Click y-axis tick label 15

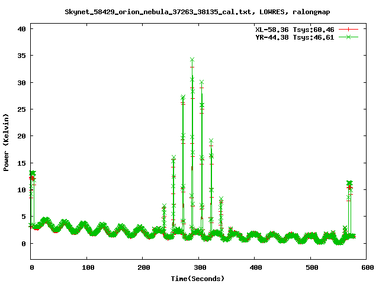[21, 163]
